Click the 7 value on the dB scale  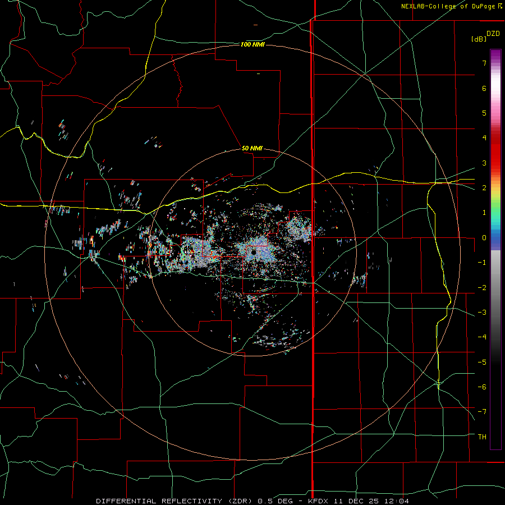[x=484, y=63]
